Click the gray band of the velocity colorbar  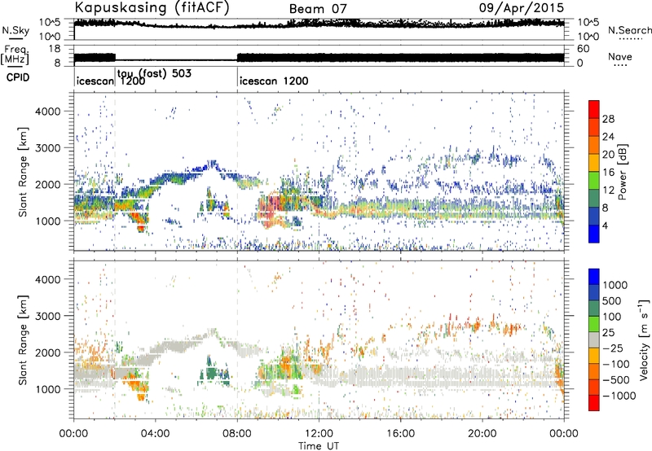pos(594,339)
